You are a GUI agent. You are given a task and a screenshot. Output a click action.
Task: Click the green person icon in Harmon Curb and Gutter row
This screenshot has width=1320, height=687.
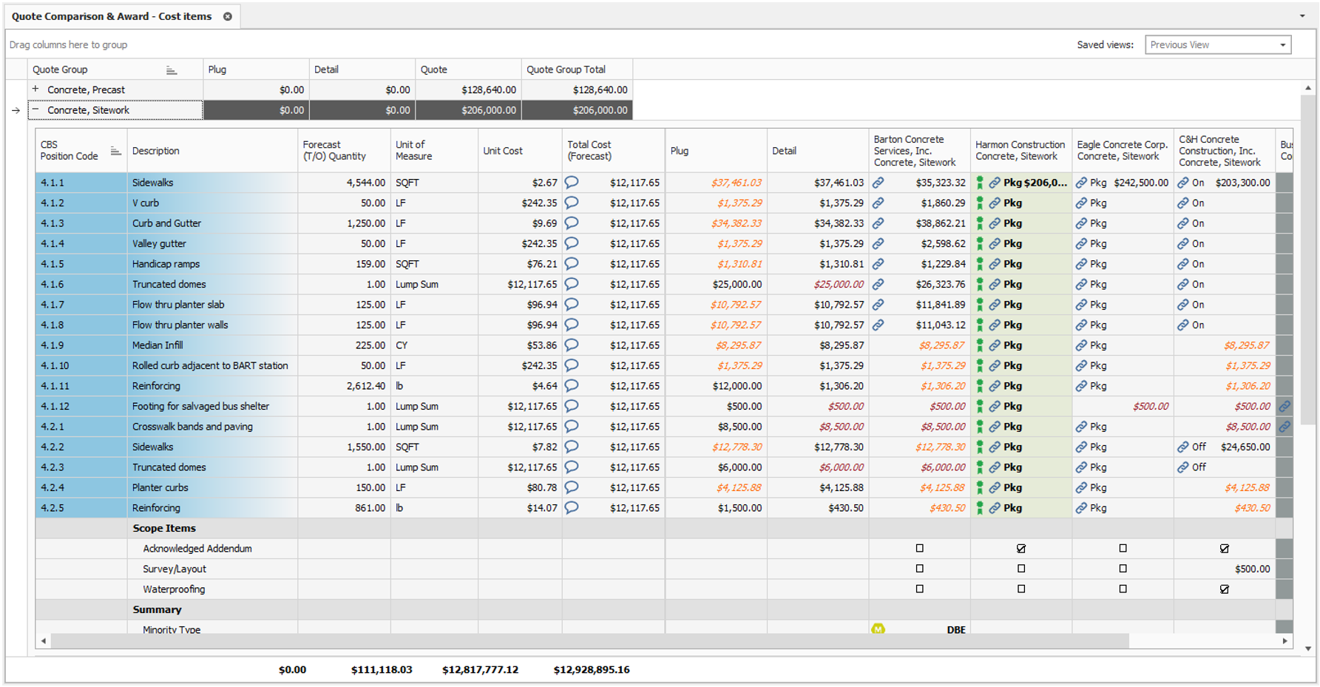coord(980,223)
